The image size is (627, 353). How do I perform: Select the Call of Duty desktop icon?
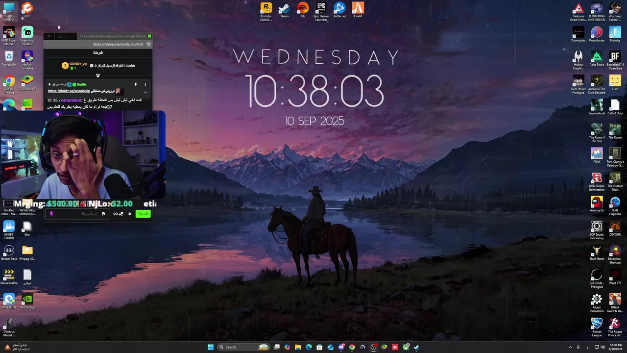(615, 107)
